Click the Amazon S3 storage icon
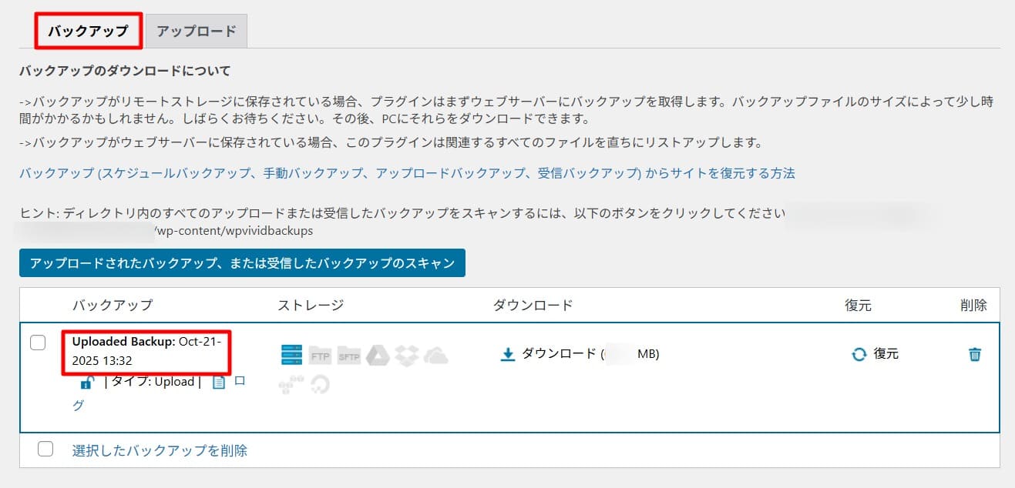 (x=292, y=383)
